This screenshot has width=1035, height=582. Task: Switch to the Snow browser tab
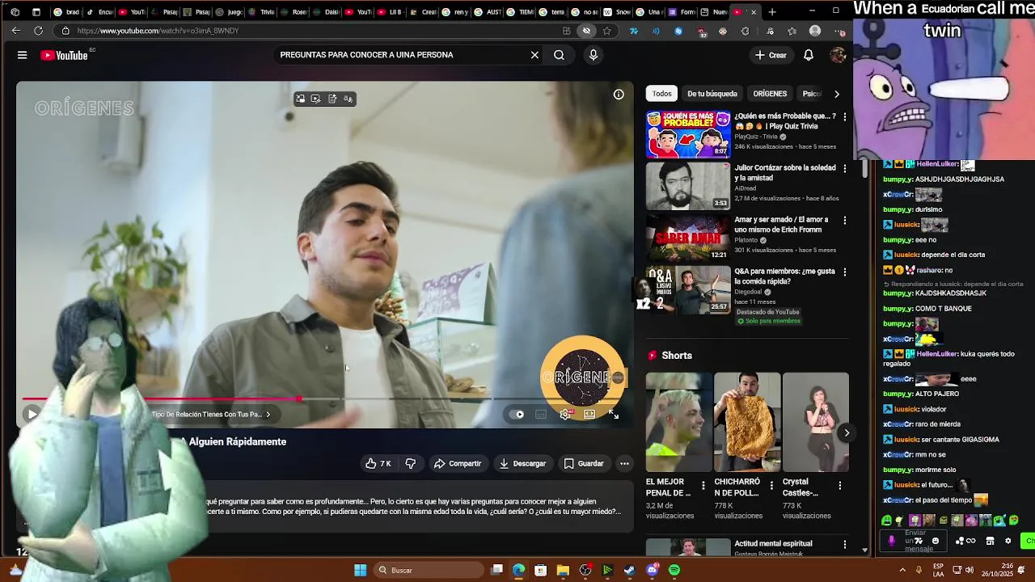[x=616, y=12]
